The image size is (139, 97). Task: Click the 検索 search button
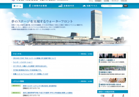(x=126, y=6)
